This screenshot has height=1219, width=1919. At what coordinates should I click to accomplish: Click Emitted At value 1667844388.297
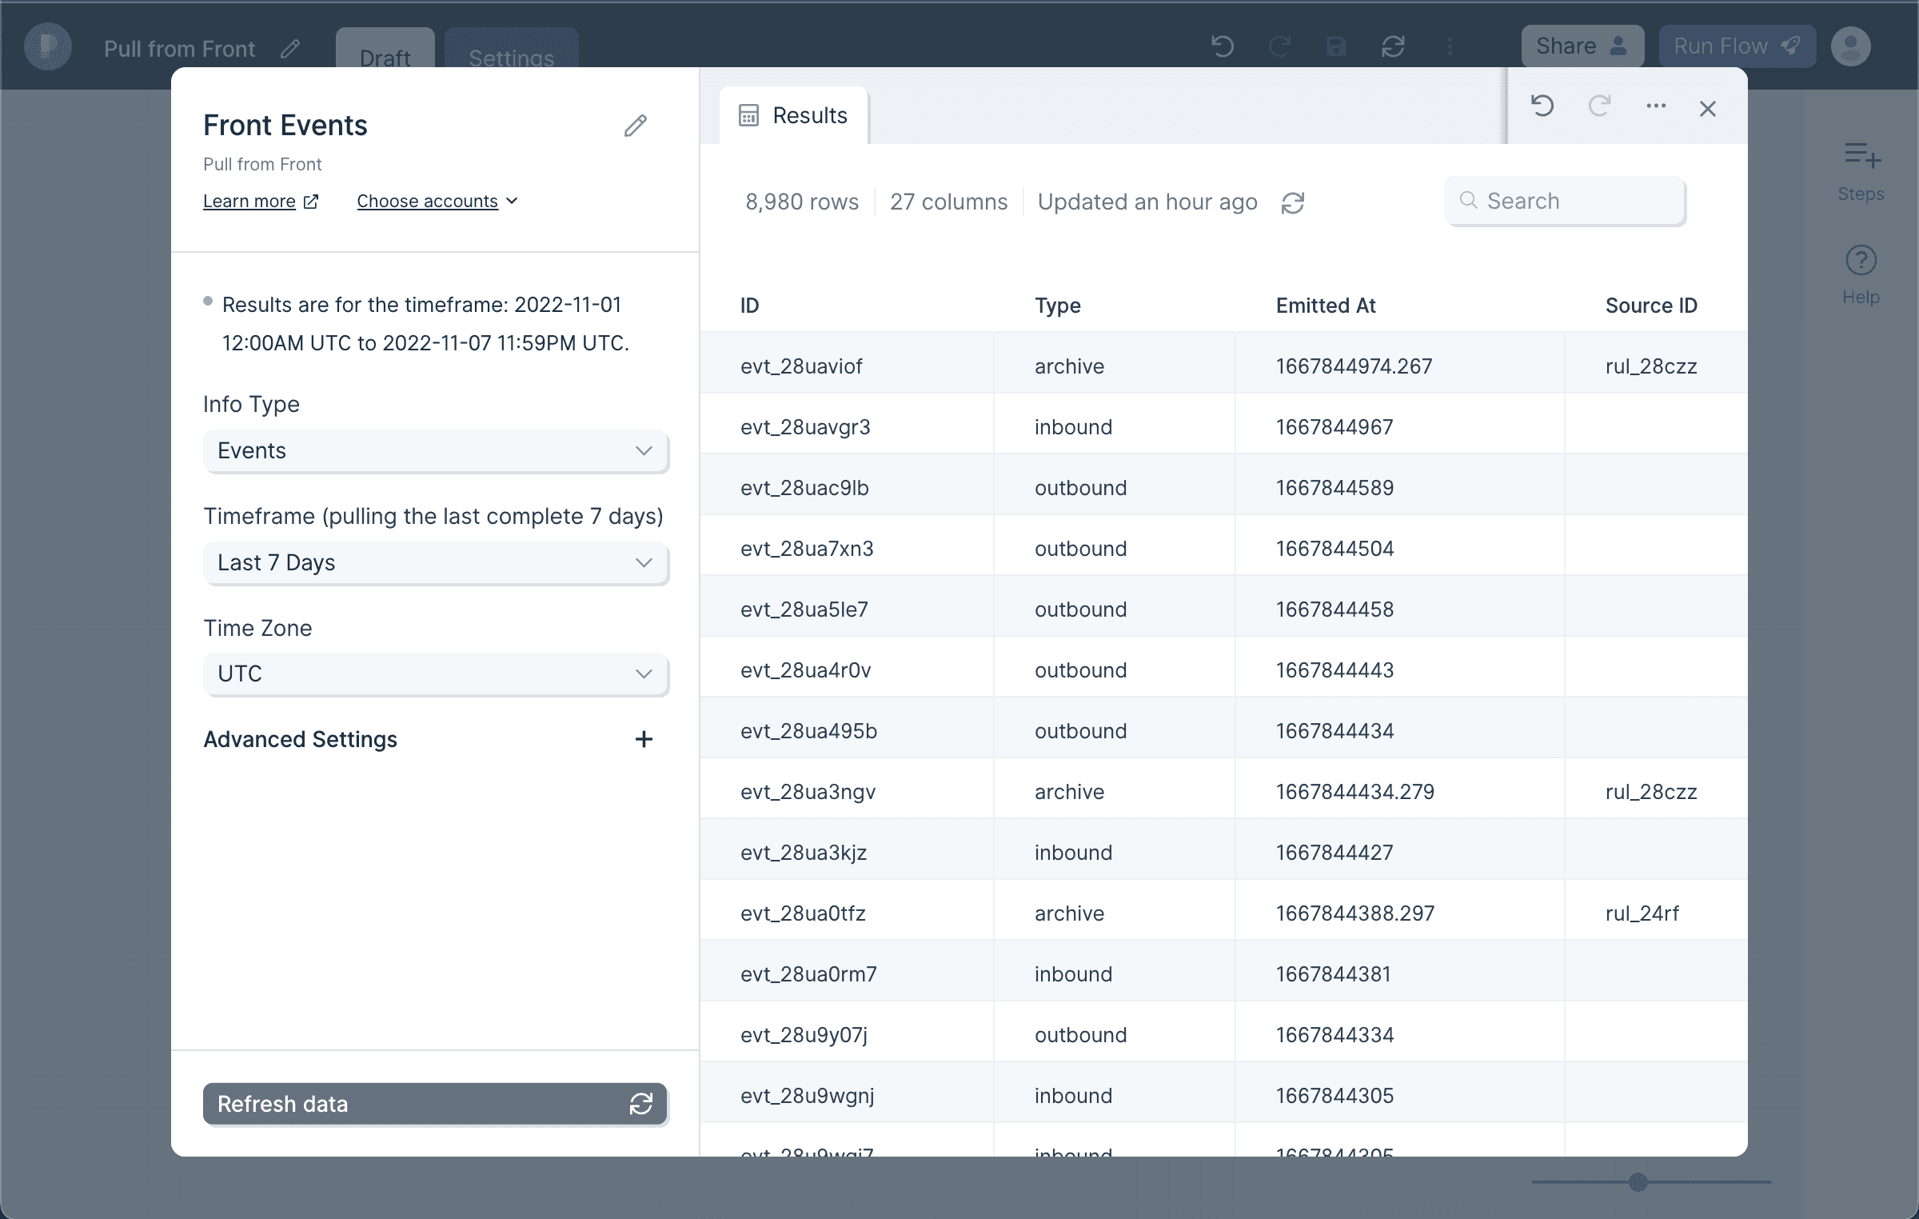click(x=1355, y=913)
